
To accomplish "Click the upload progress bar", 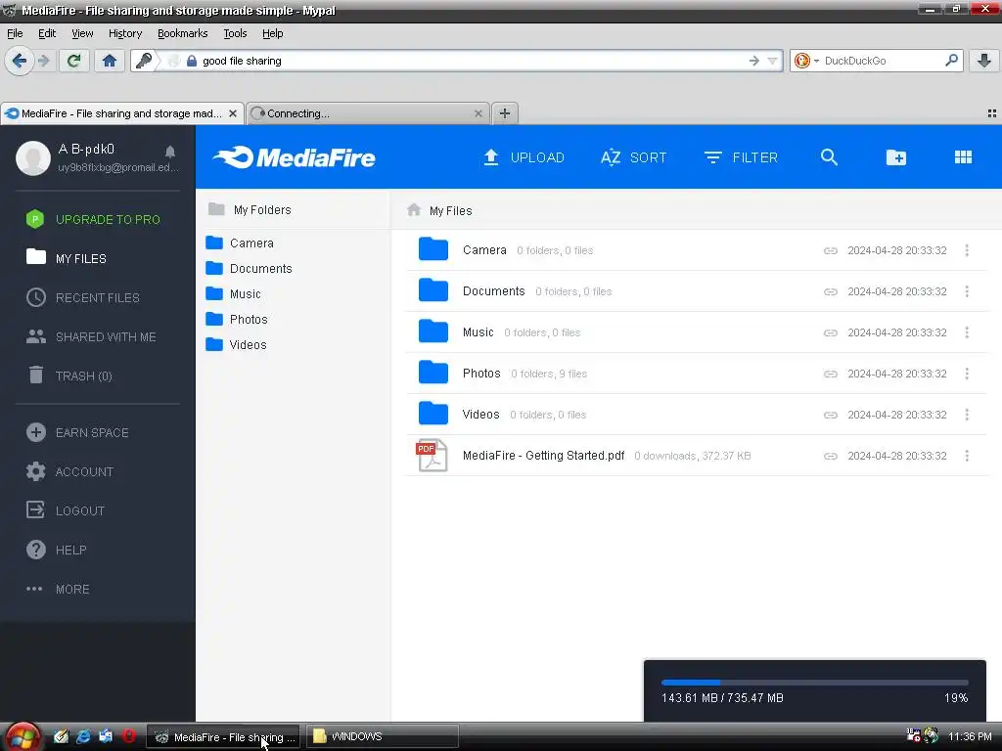I will pyautogui.click(x=815, y=683).
